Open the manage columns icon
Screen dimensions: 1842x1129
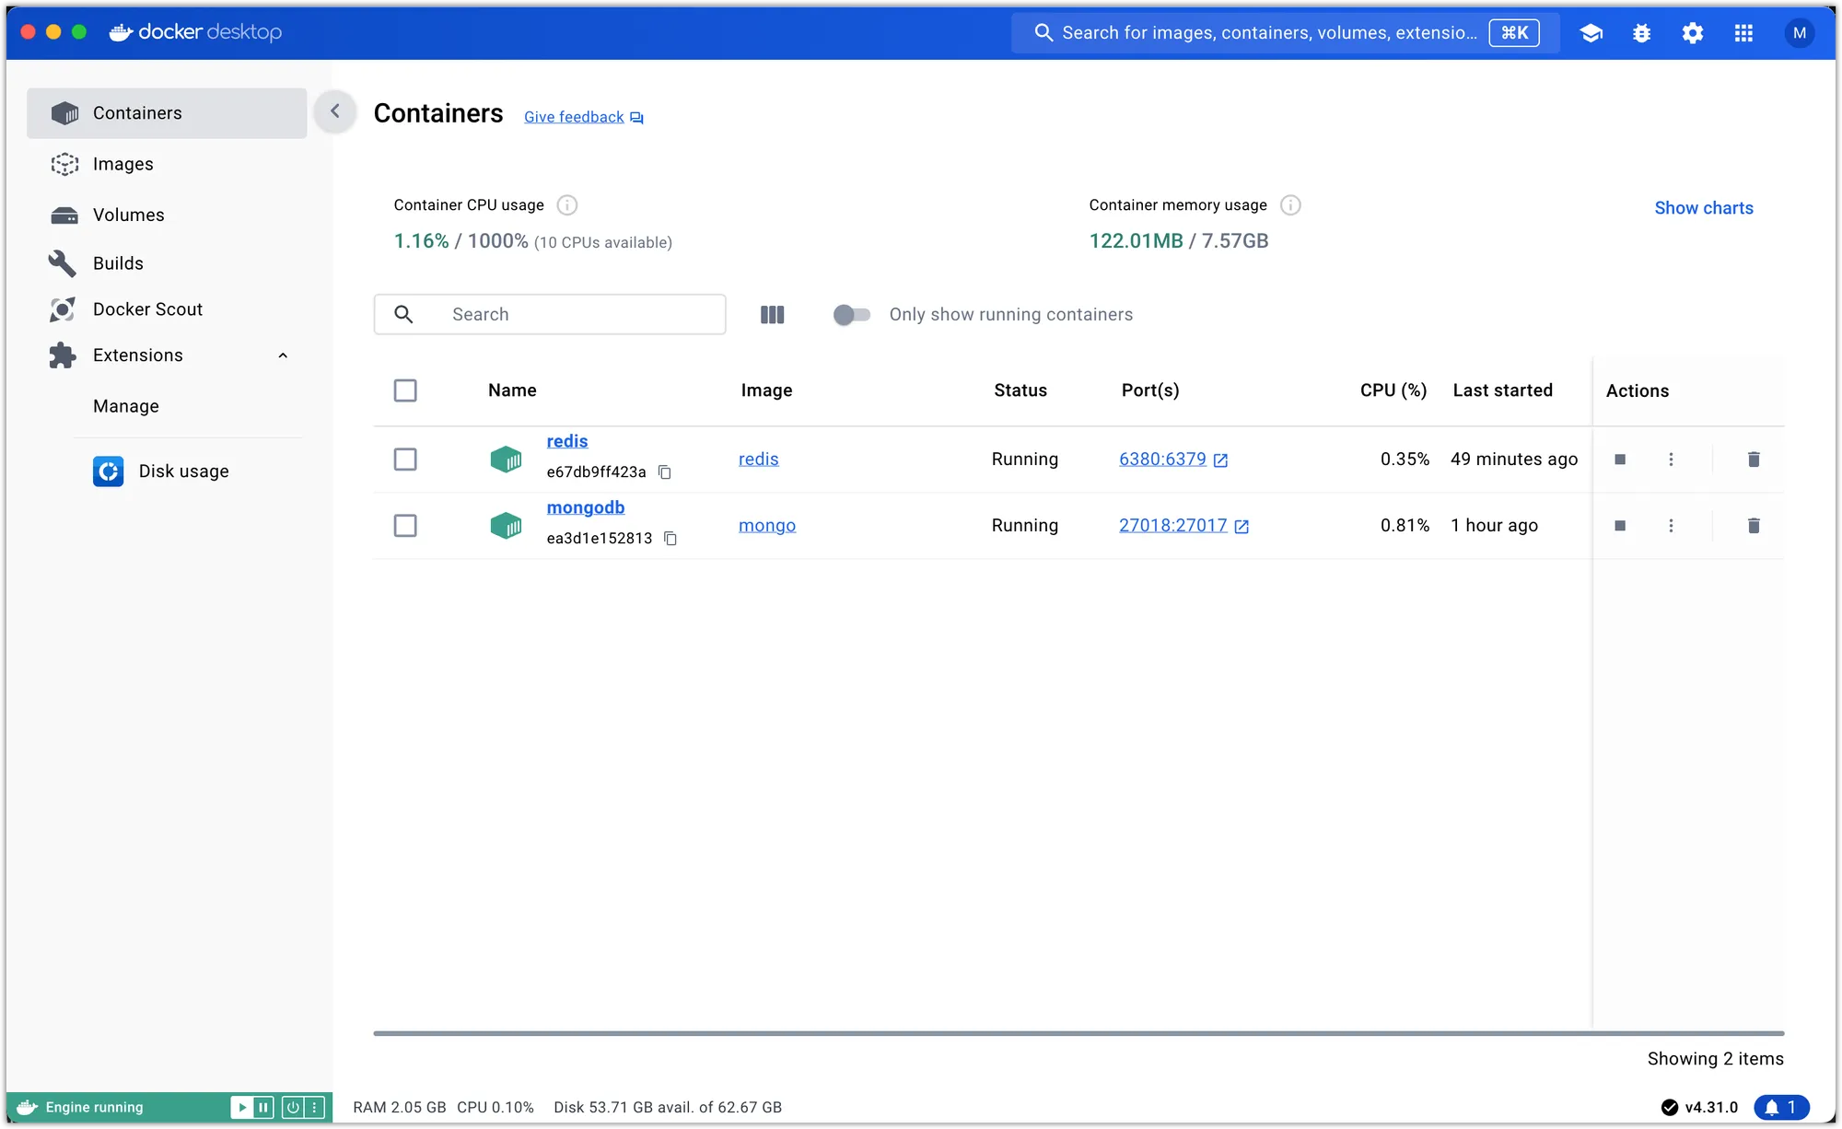772,315
